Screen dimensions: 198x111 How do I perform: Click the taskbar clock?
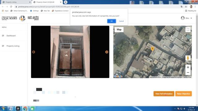pyautogui.click(x=192, y=109)
